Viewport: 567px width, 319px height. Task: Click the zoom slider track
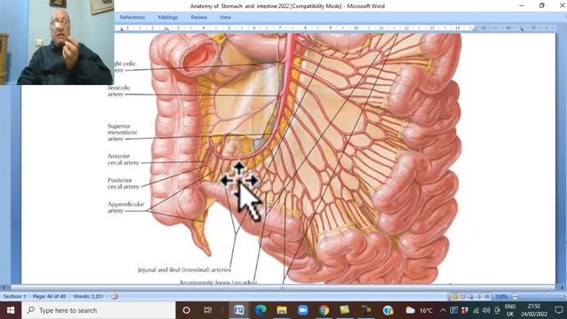coord(542,297)
